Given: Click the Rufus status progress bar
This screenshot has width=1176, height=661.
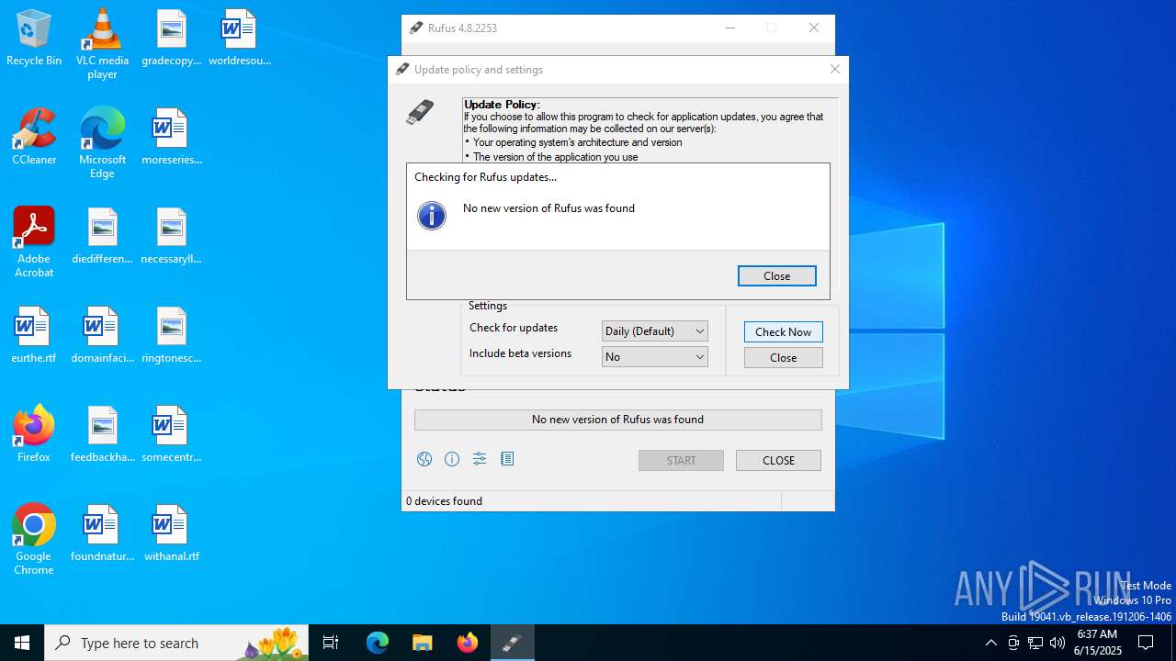Looking at the screenshot, I should pyautogui.click(x=618, y=420).
